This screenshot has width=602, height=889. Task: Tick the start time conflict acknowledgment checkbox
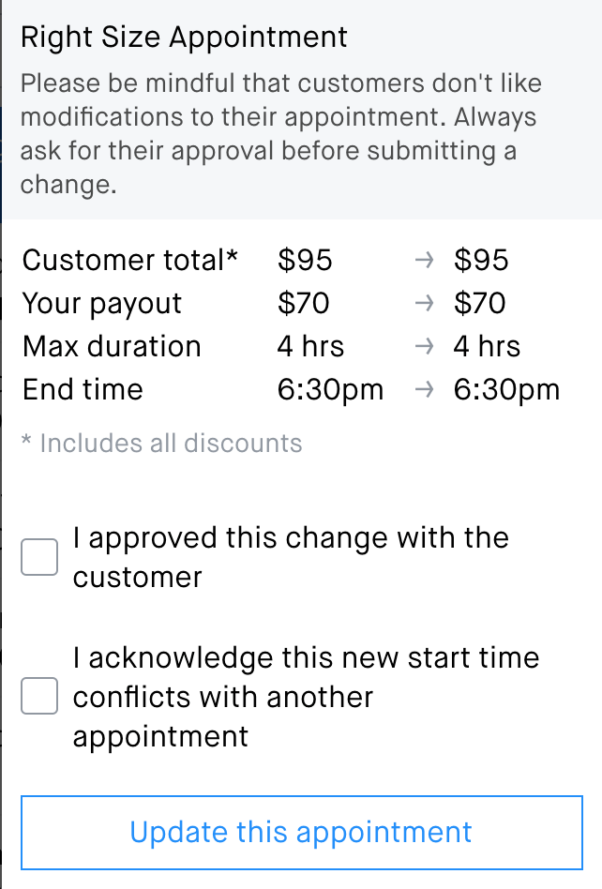[39, 697]
